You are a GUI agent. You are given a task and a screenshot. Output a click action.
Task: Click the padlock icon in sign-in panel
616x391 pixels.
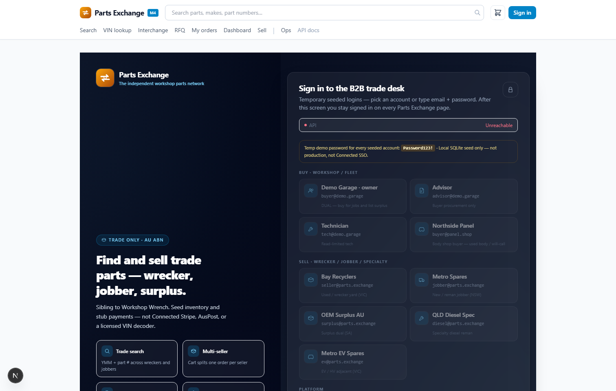(x=510, y=90)
